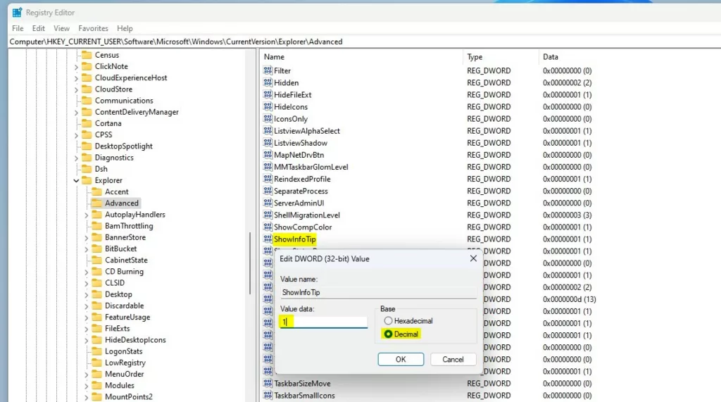Click the 0x0000000d (13) data cell

[x=569, y=299]
